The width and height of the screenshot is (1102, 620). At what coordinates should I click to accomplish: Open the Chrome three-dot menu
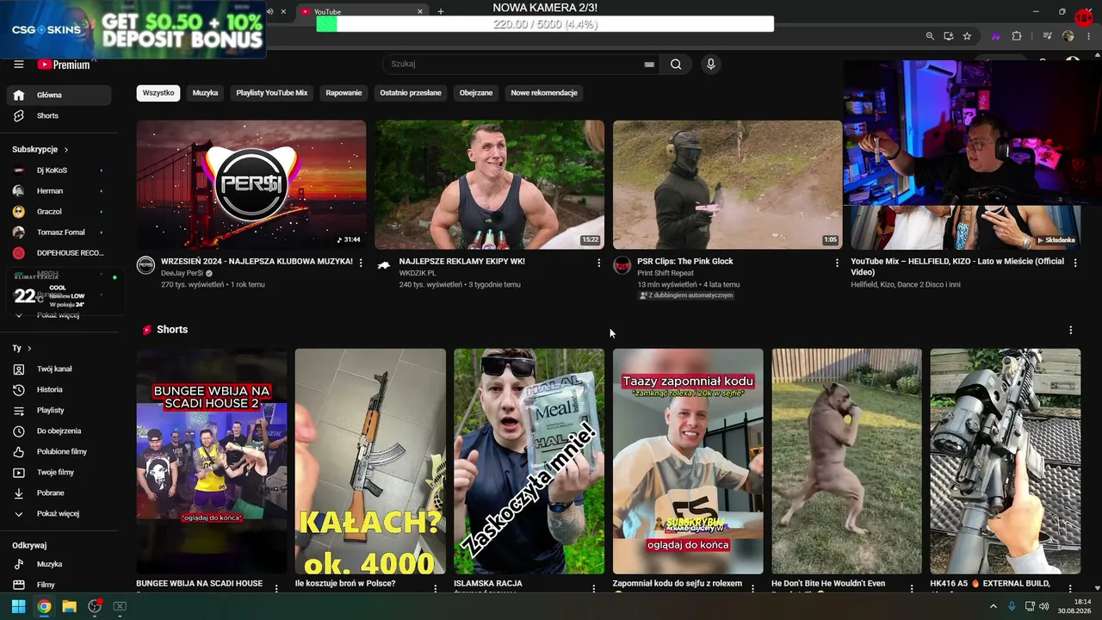(x=1087, y=36)
